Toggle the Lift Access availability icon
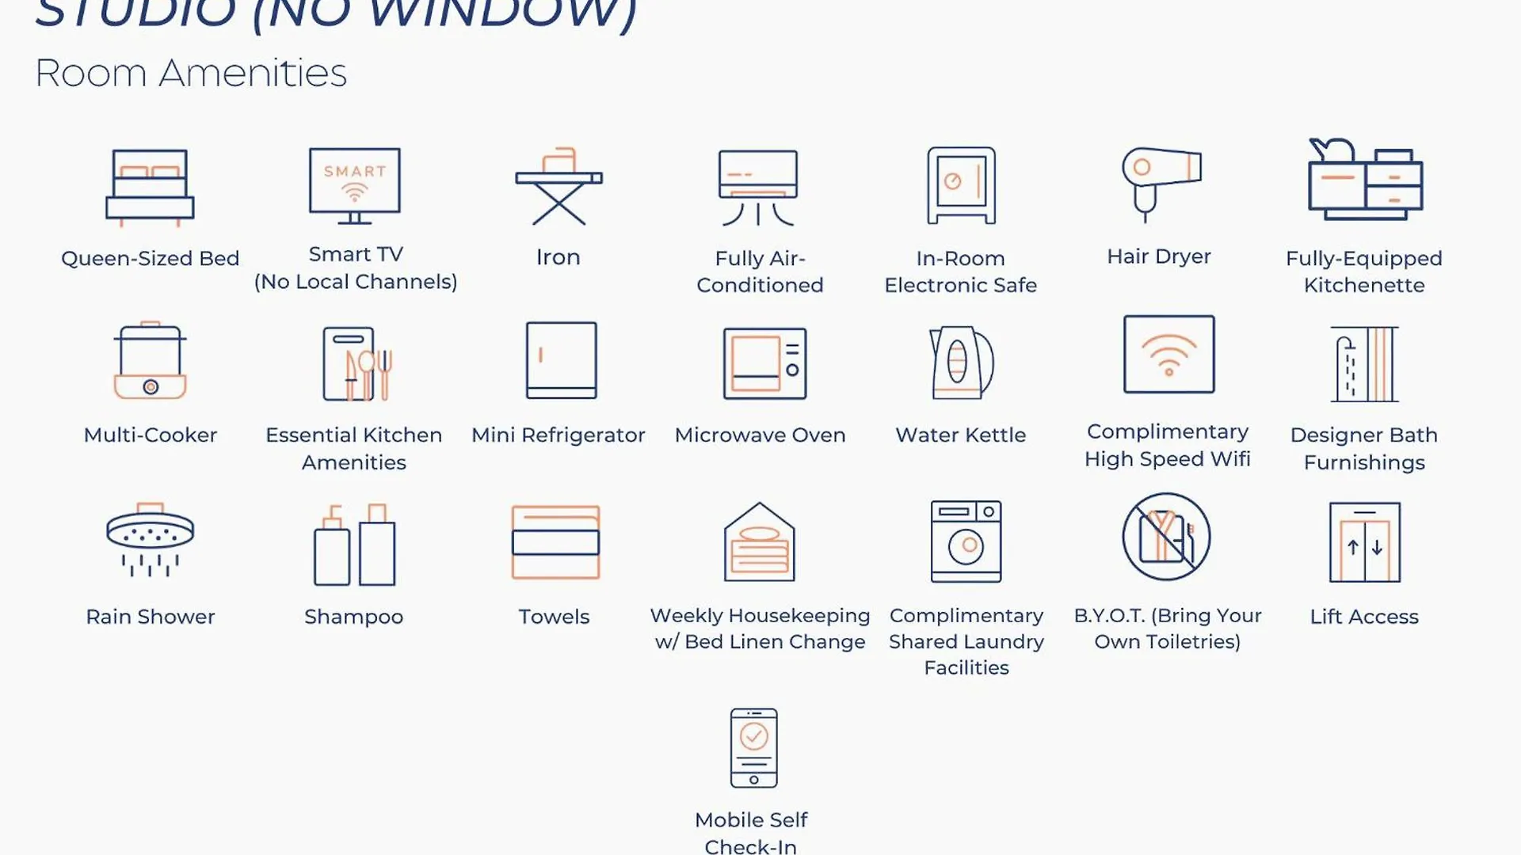Screen dimensions: 1521x855 [x=1364, y=543]
